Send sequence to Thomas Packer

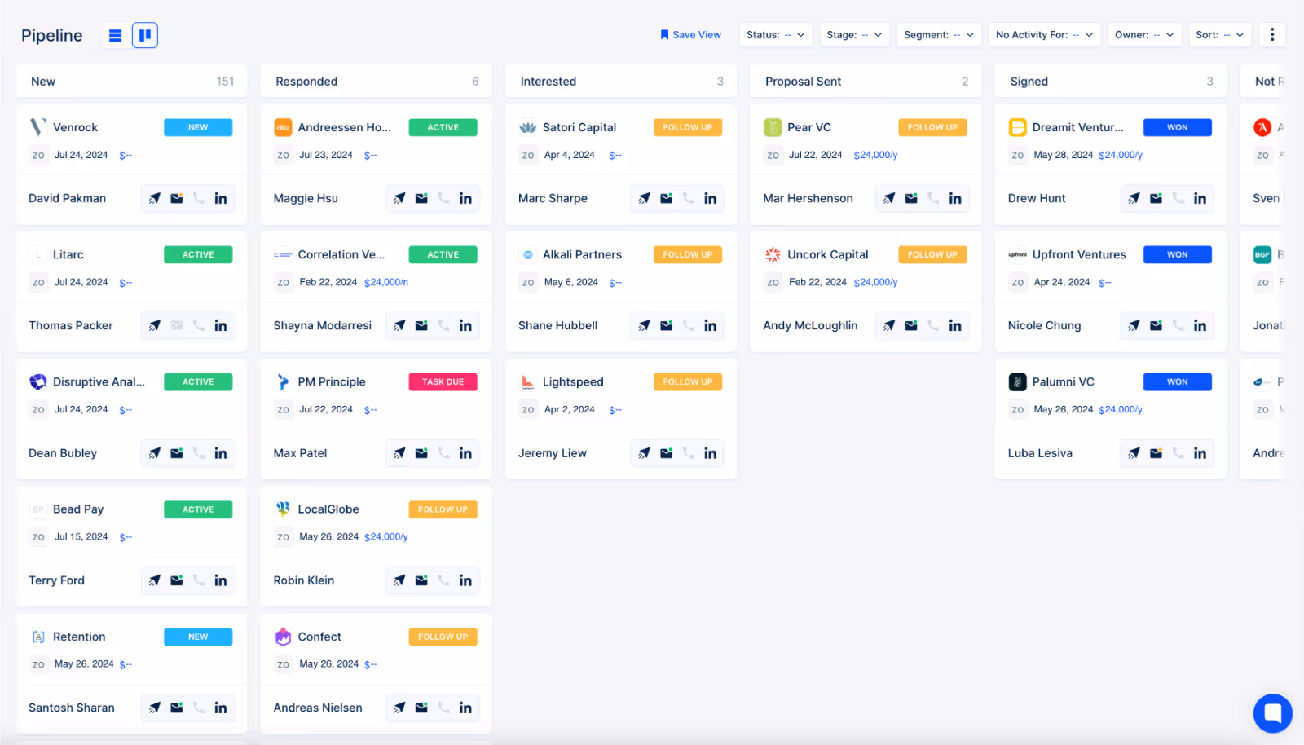click(155, 325)
